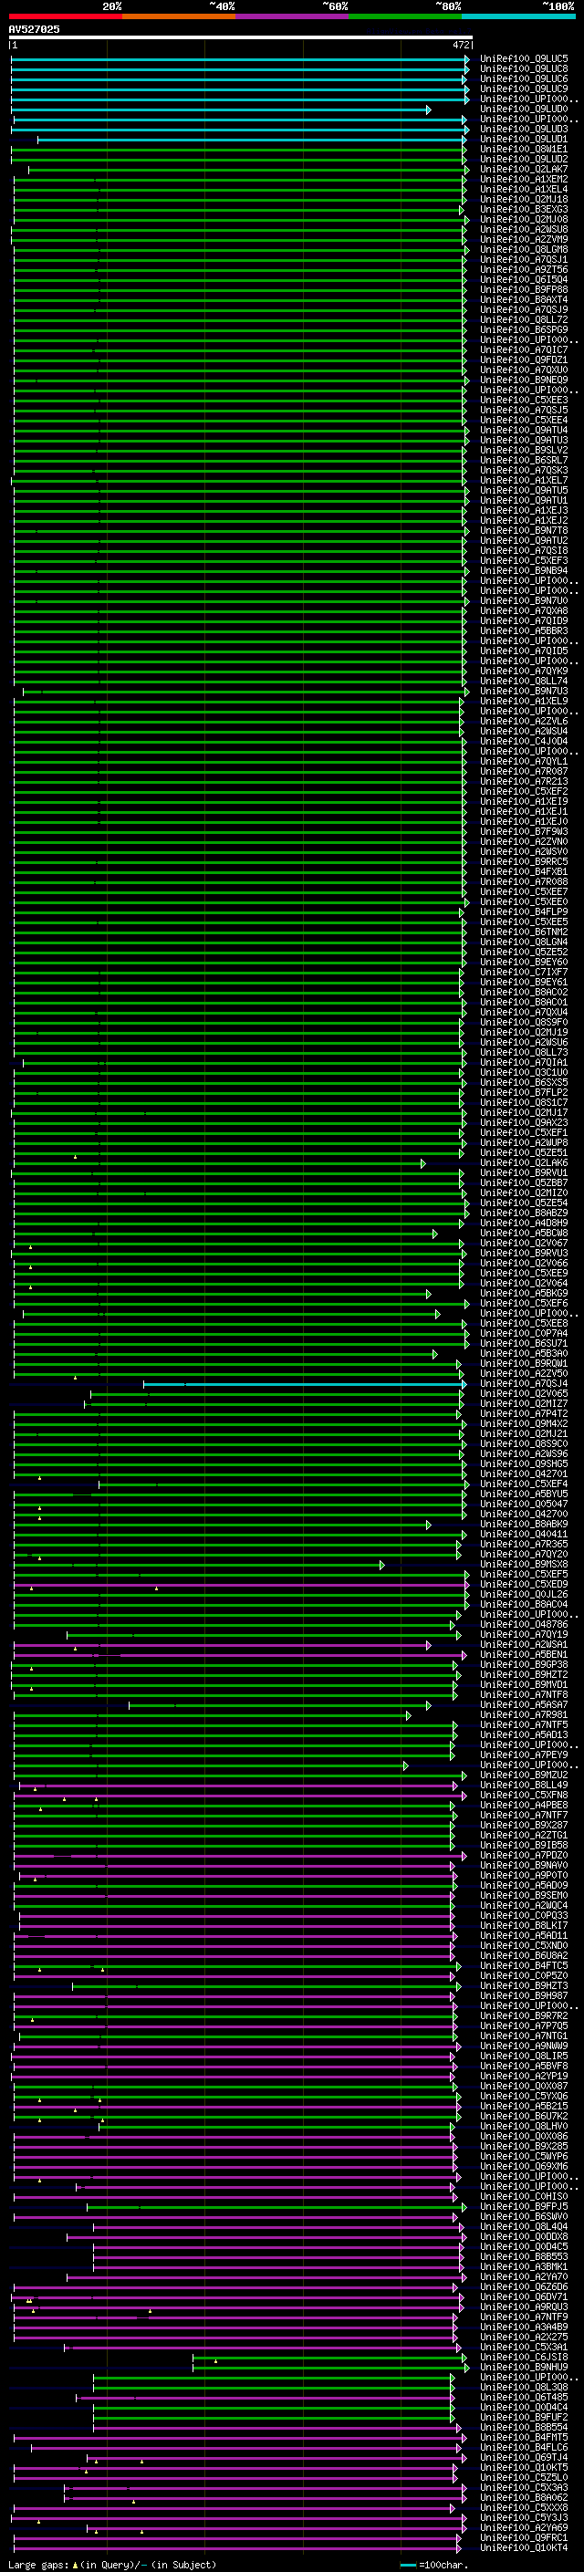This screenshot has width=584, height=2572.
Task: Open hit UniRef100_C5XXX8
Action: point(524,2507)
